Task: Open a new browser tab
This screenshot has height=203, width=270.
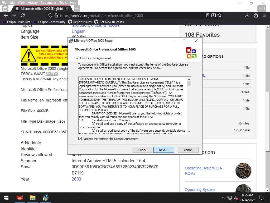Action: click(77, 8)
